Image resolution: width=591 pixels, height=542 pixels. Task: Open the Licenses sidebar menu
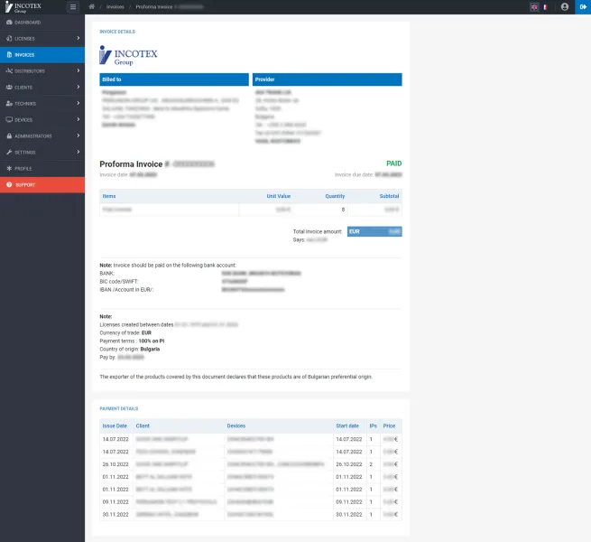(x=42, y=39)
